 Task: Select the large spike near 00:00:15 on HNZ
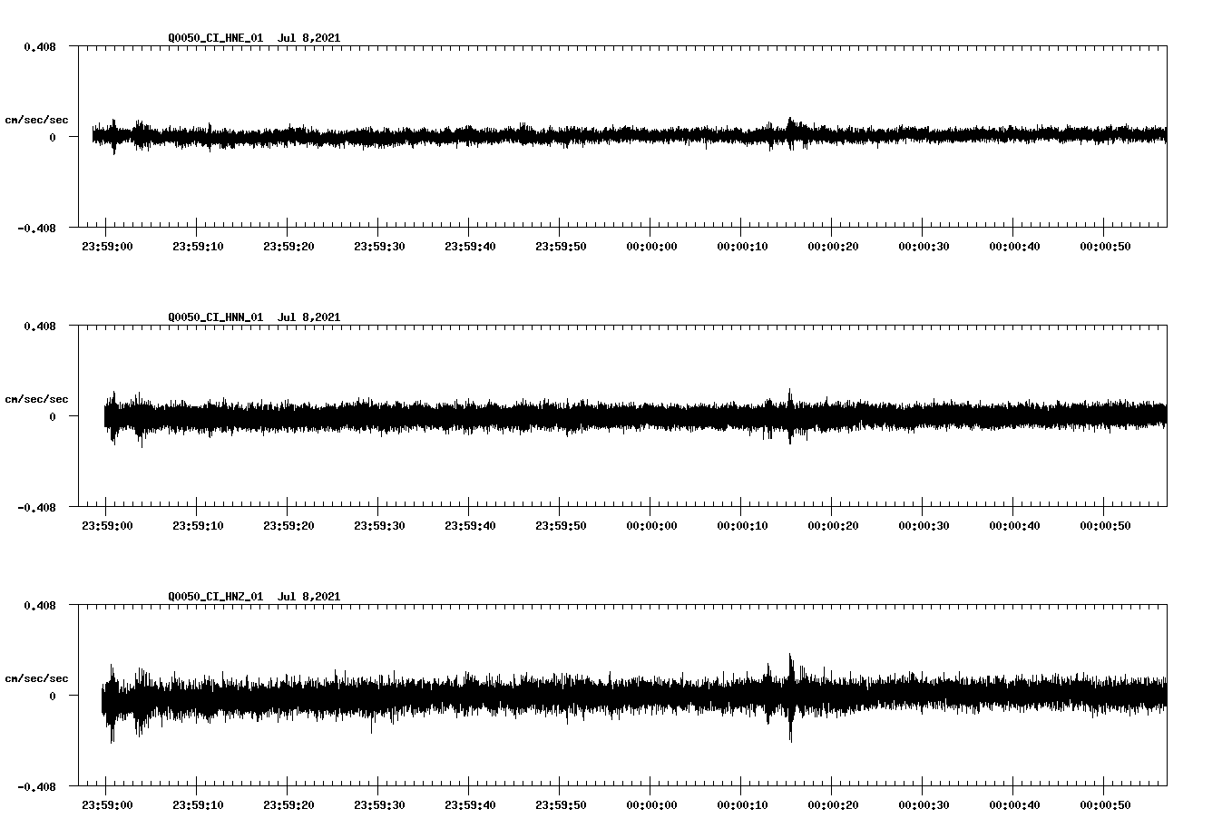click(x=790, y=689)
